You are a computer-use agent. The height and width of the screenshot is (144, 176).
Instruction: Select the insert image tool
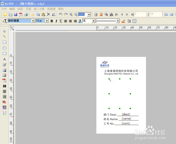coord(5,70)
